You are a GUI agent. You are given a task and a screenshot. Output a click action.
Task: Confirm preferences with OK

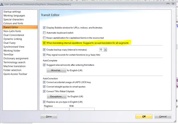coord(144,117)
